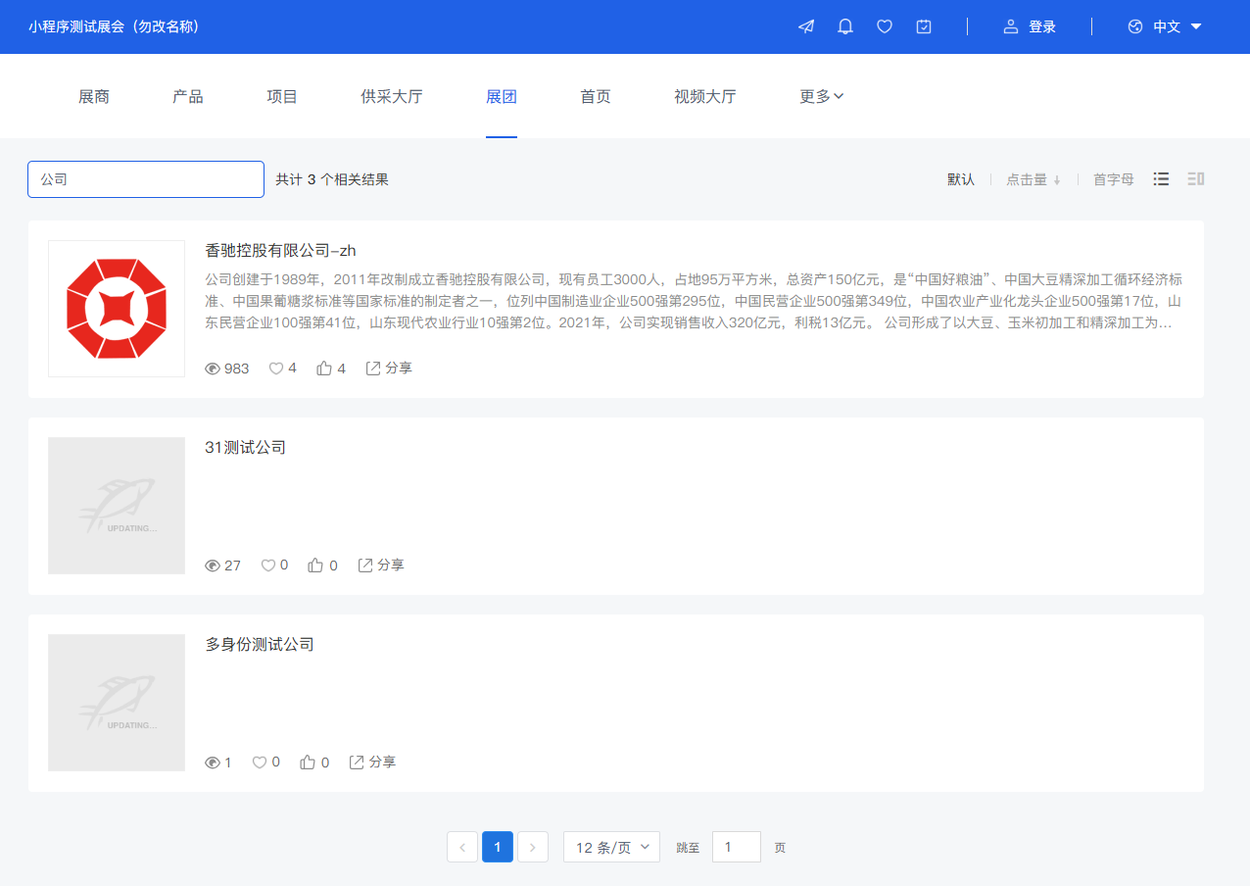The image size is (1250, 886).
Task: Click the 登录 login link
Action: (x=1042, y=26)
